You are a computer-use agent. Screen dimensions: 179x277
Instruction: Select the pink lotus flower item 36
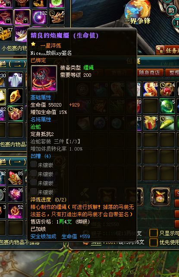[16, 195]
